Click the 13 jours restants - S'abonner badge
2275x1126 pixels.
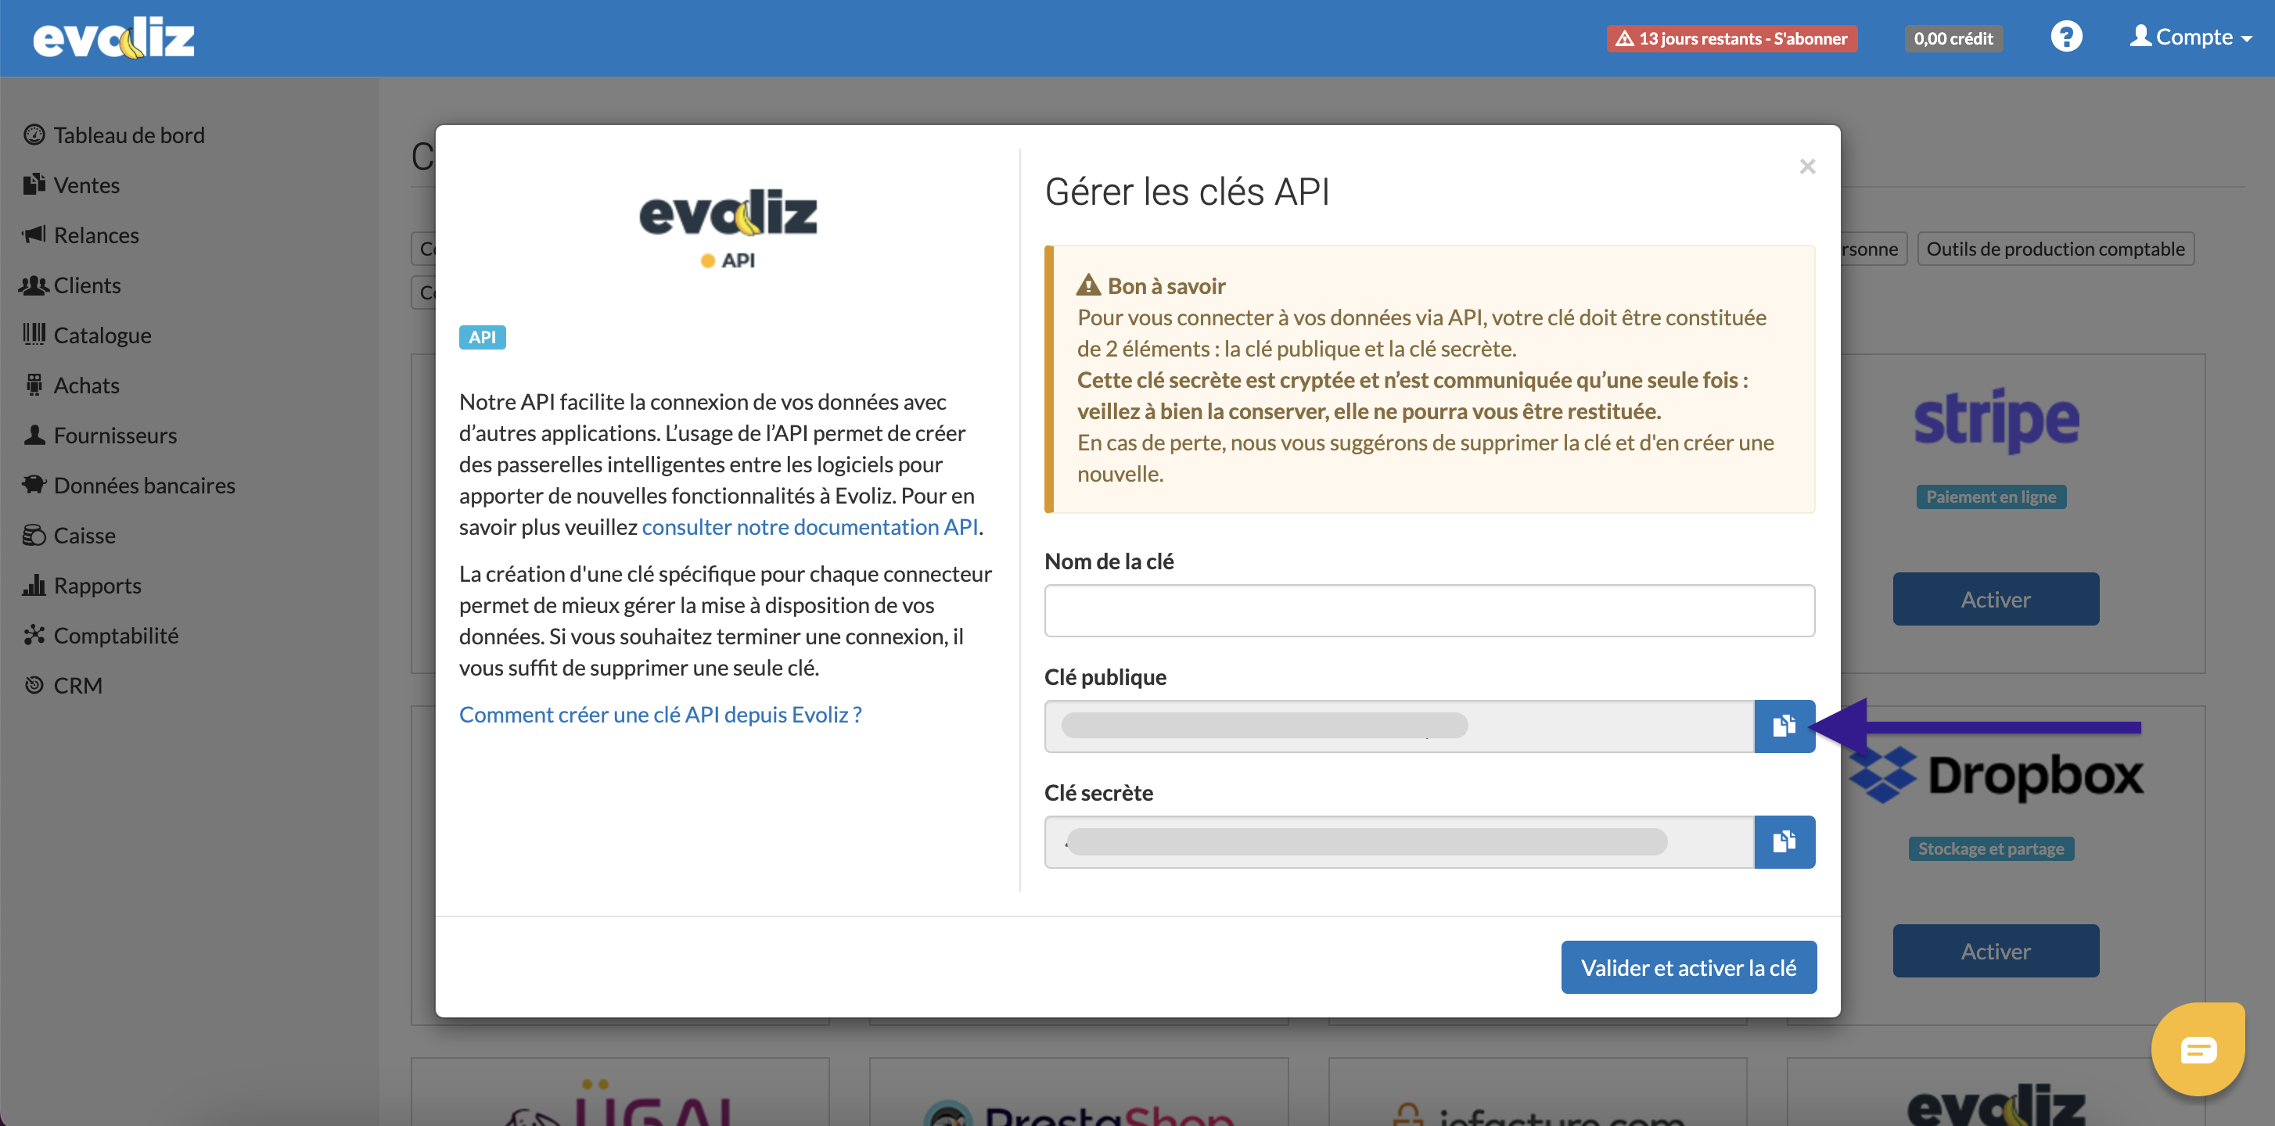(x=1732, y=38)
